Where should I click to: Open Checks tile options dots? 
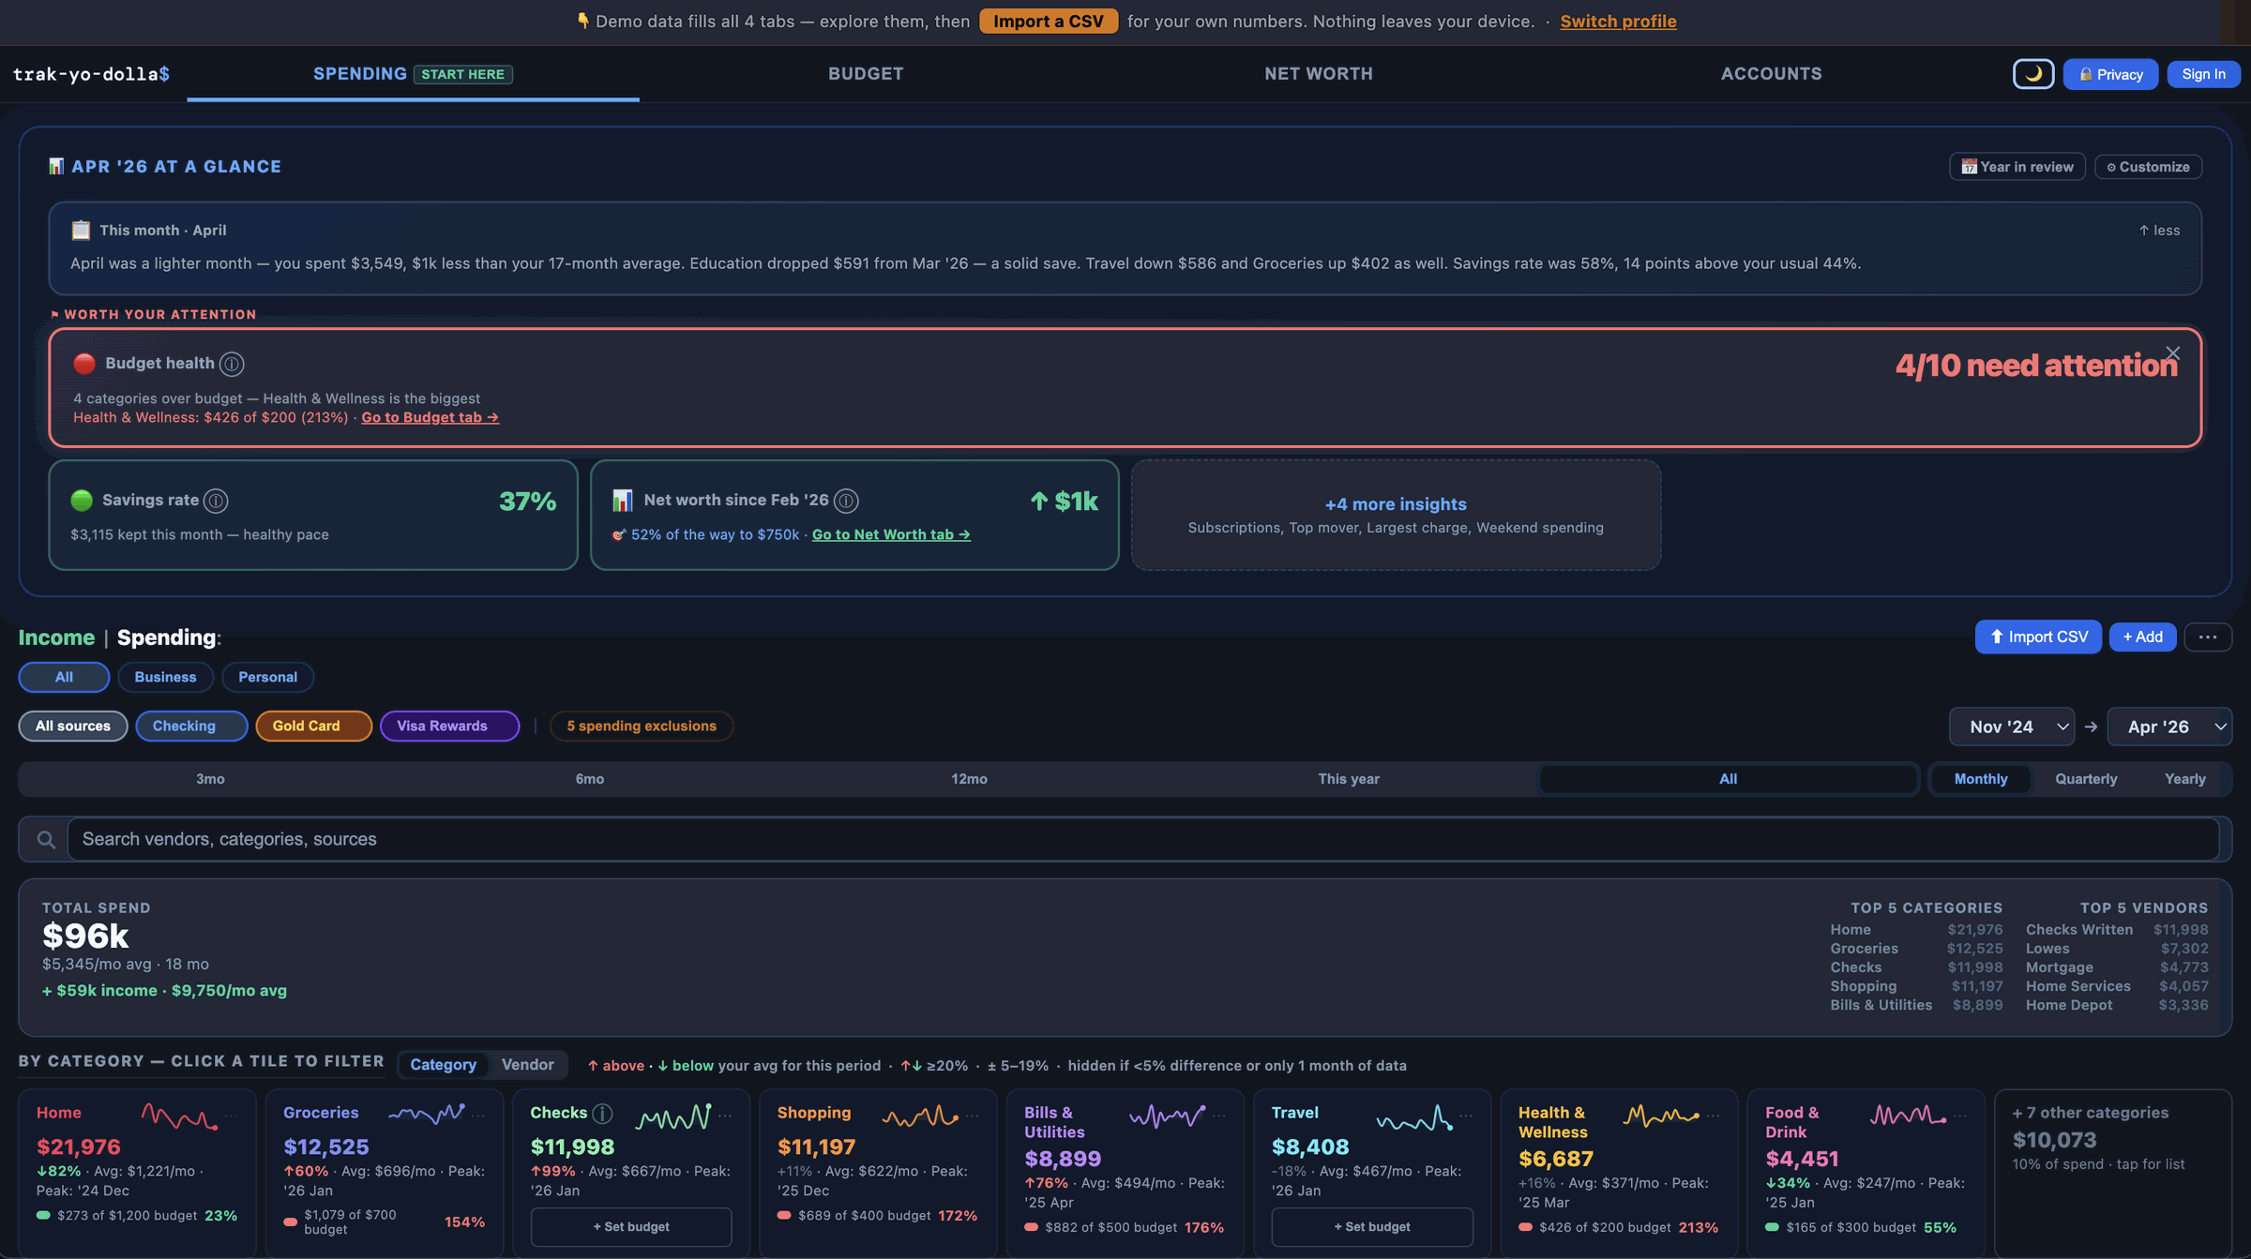point(725,1115)
